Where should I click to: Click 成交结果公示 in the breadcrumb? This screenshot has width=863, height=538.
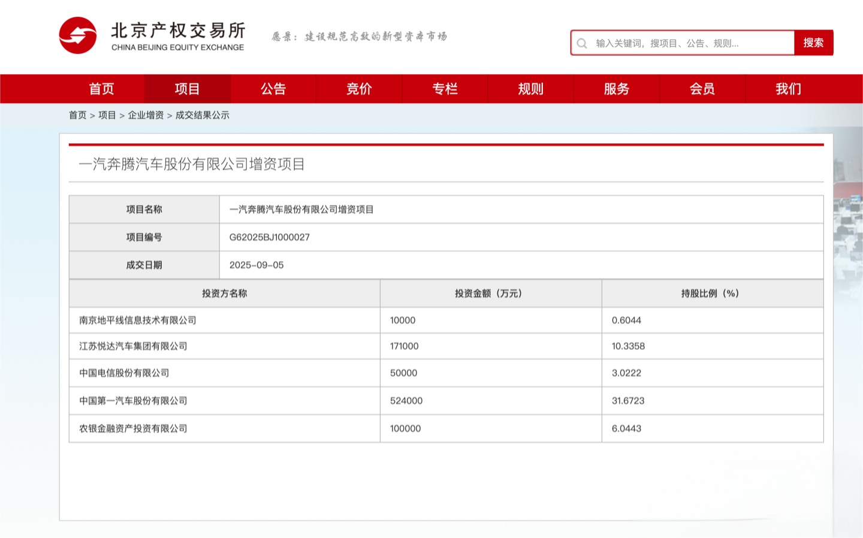(x=203, y=115)
